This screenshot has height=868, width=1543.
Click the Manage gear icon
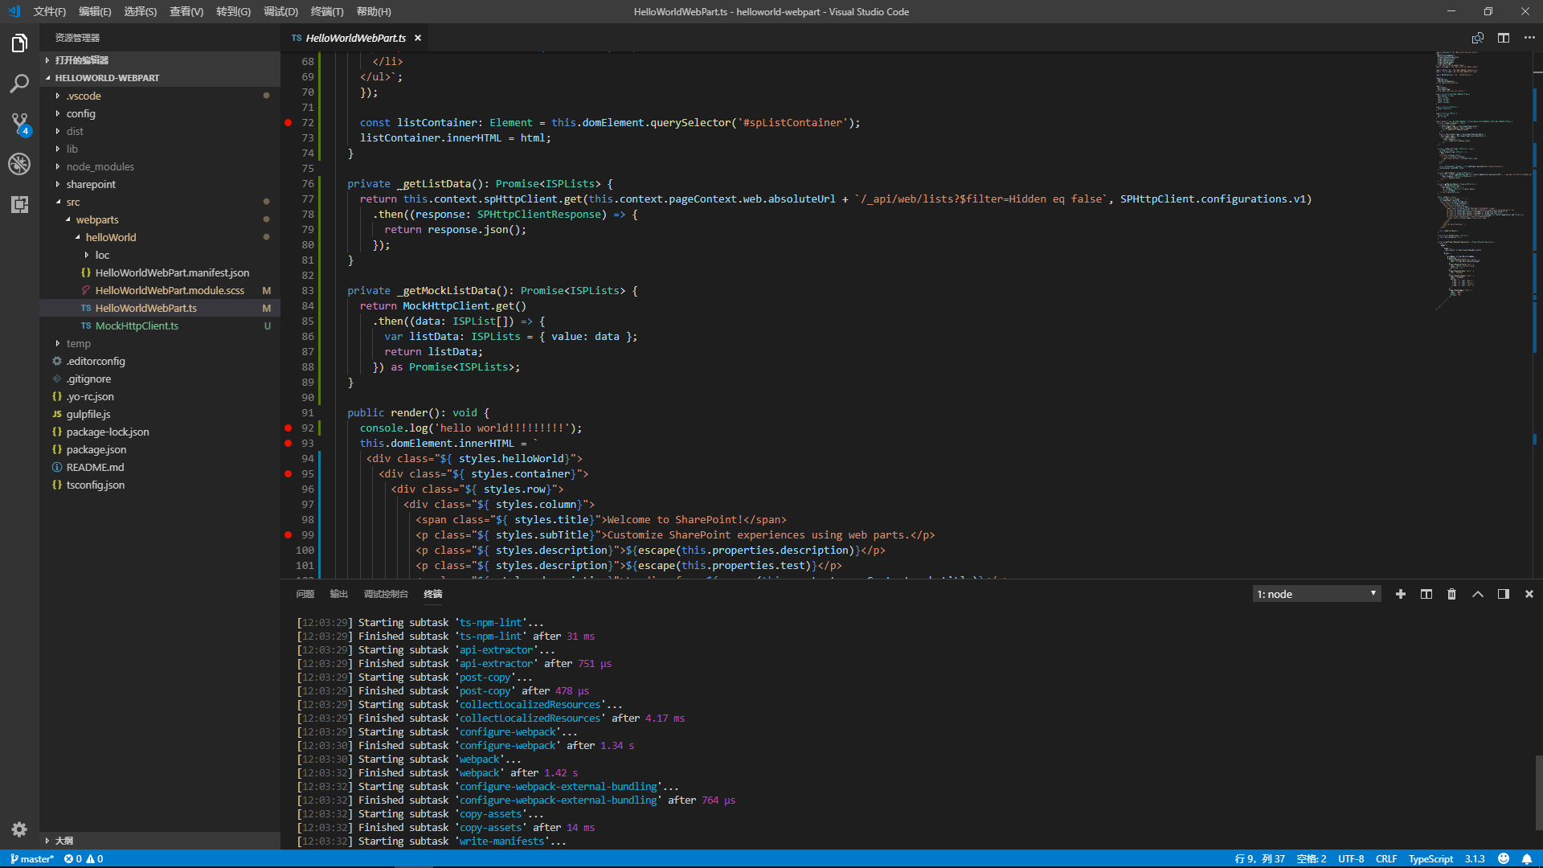pos(19,829)
